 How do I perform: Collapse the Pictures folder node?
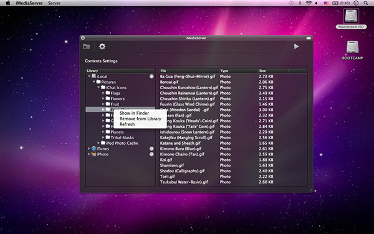(x=93, y=82)
